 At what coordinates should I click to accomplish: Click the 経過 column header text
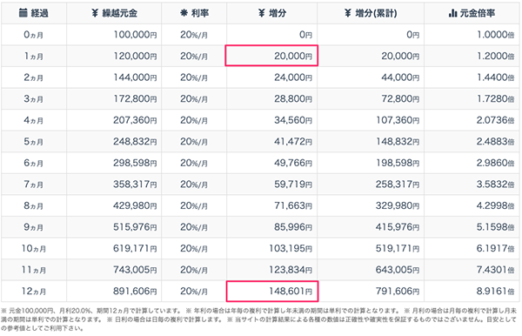click(x=40, y=13)
